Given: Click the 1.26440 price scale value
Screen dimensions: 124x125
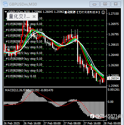Looking at the screenshot, I should (x=114, y=55).
